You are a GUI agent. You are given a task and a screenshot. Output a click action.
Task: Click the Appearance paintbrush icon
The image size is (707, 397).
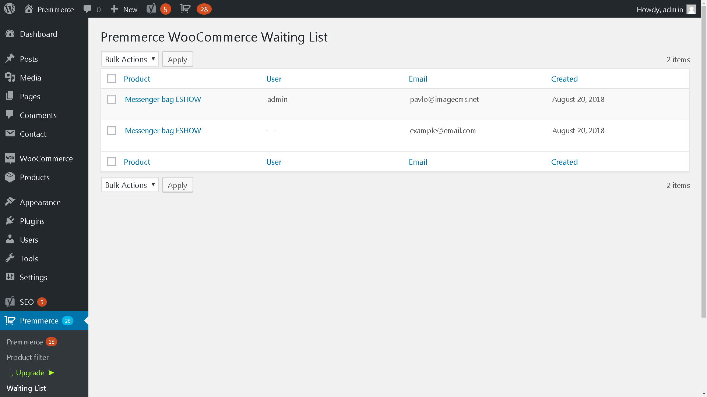coord(10,202)
